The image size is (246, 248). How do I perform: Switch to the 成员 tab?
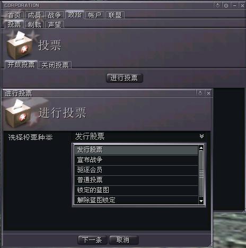pyautogui.click(x=34, y=15)
